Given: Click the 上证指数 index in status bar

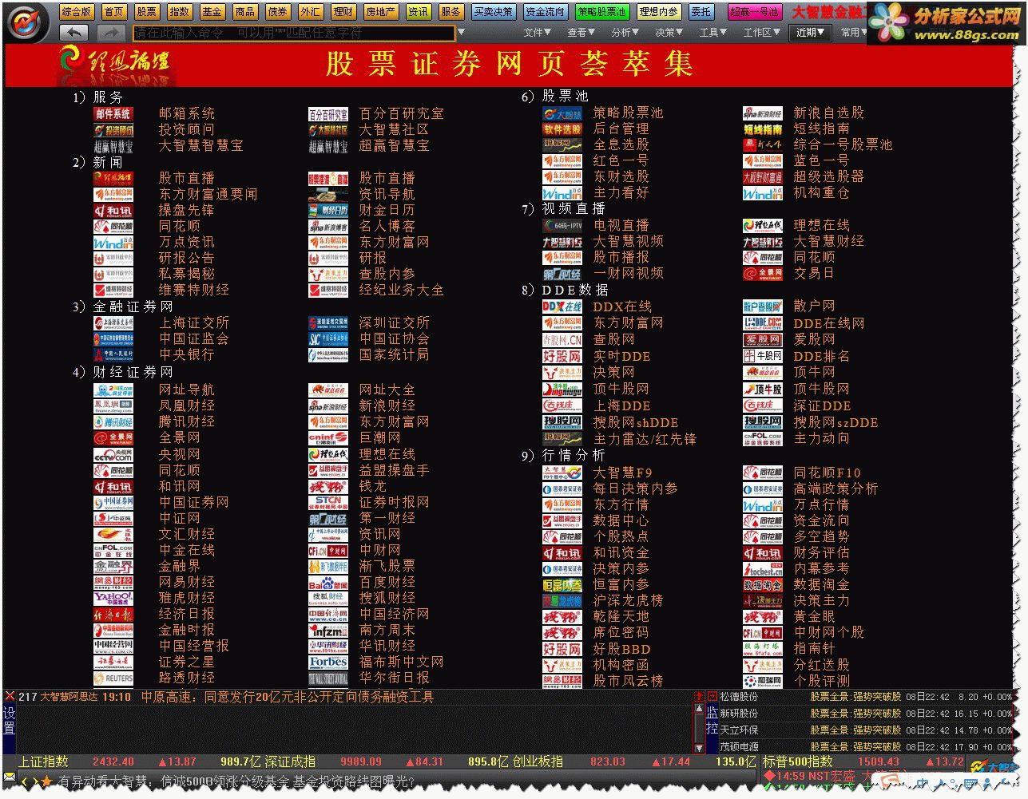Looking at the screenshot, I should pos(43,761).
